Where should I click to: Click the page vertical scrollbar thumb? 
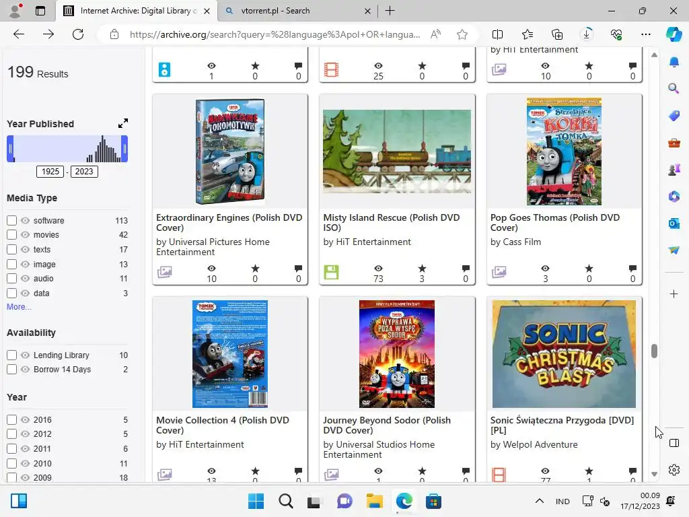tap(654, 351)
